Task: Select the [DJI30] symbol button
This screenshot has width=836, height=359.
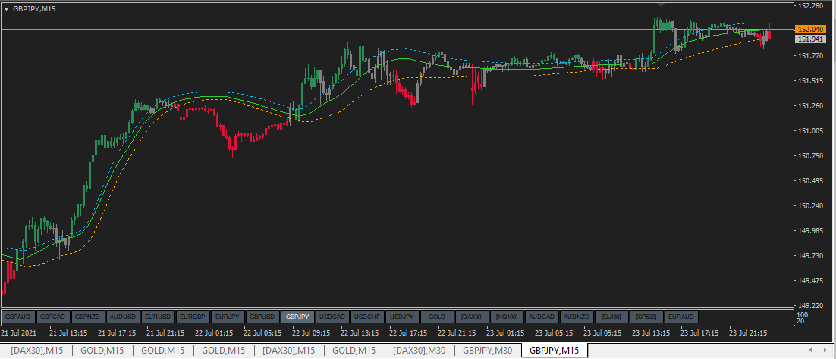Action: pyautogui.click(x=611, y=317)
